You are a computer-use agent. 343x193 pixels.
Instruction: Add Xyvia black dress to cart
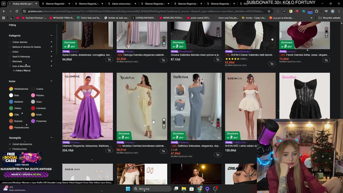(x=109, y=60)
